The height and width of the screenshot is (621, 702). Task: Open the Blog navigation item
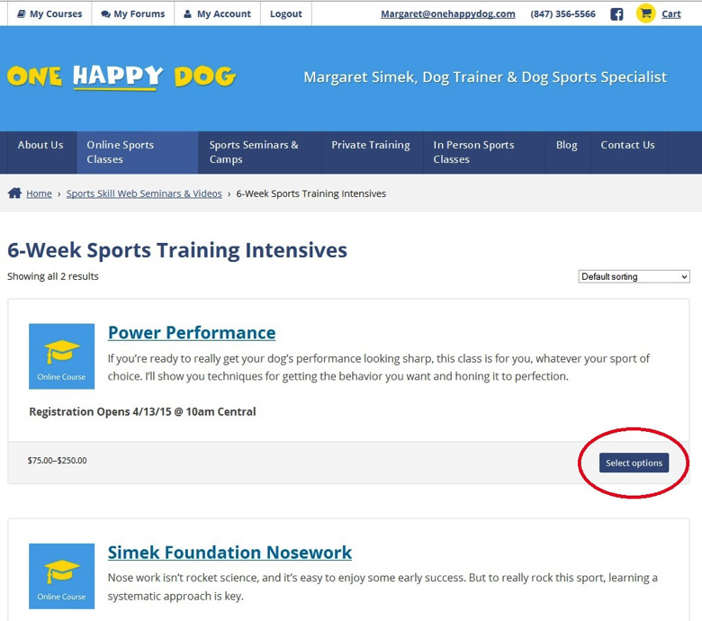(x=567, y=145)
